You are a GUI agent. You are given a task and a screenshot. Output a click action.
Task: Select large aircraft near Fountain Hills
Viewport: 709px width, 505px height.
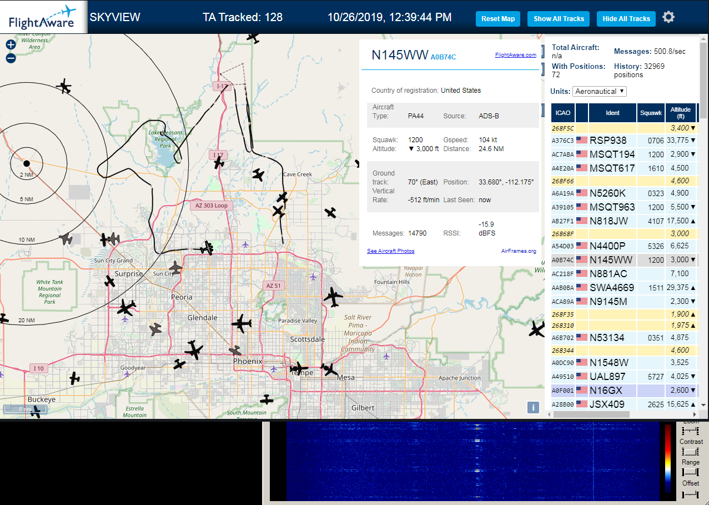coord(333,297)
